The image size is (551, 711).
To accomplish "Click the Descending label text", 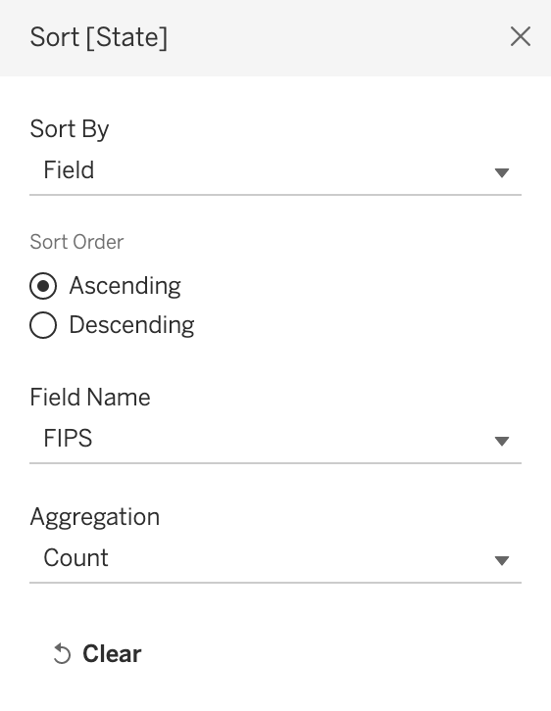I will 131,325.
